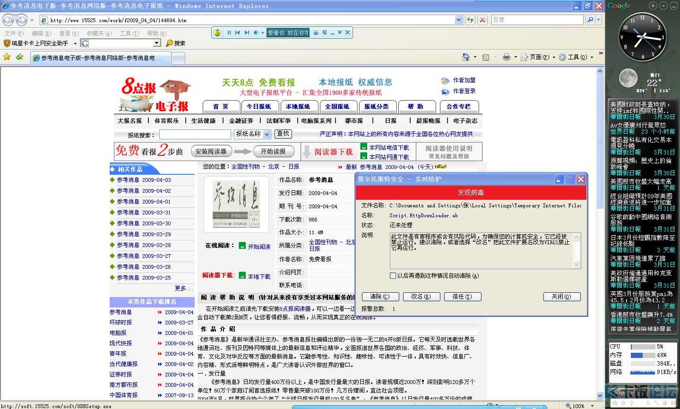Open the recent pages dropdown next to Forward

pyautogui.click(x=32, y=20)
